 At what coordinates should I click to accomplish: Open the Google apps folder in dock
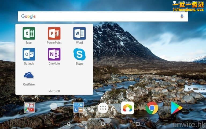29,107
